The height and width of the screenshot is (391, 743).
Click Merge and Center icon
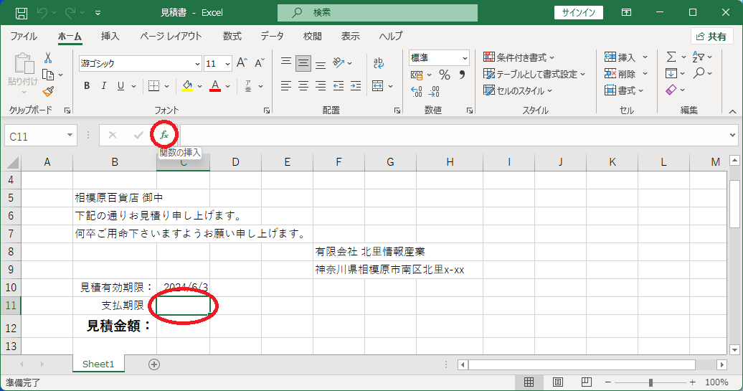378,86
